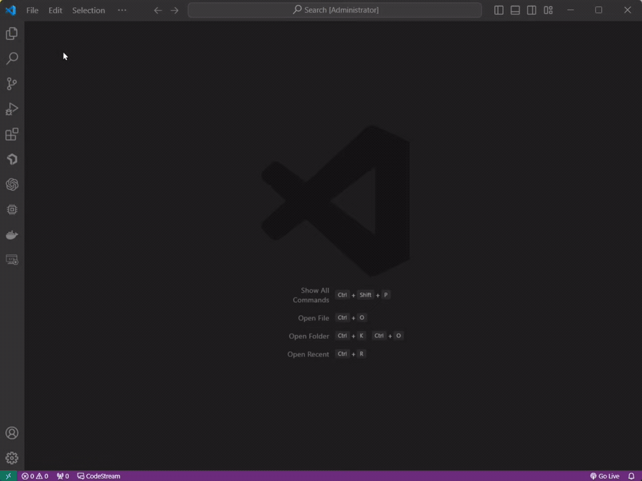Toggle the bottom Panel layout button
642x481 pixels.
coord(515,10)
